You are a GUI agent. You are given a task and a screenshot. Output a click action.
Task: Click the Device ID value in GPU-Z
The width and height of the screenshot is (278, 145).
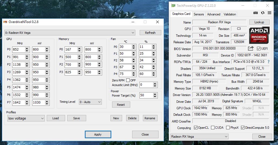tap(252, 55)
